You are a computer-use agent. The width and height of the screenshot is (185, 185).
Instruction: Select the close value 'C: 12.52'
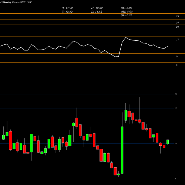pos(67,12)
